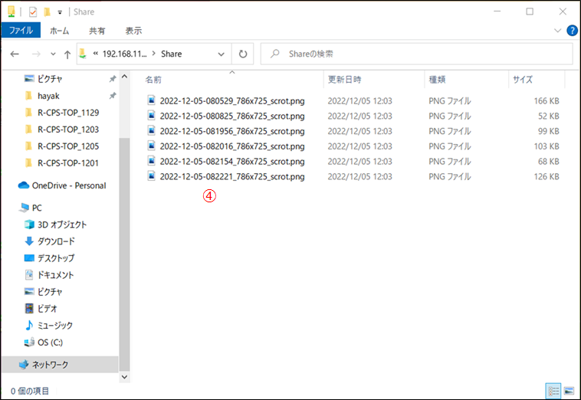581x400 pixels.
Task: Open the ファイル menu tab
Action: click(x=21, y=31)
